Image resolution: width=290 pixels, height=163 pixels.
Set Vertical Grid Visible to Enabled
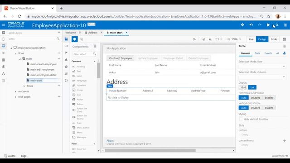point(269,108)
